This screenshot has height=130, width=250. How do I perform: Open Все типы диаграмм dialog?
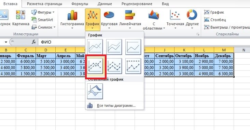point(115,105)
